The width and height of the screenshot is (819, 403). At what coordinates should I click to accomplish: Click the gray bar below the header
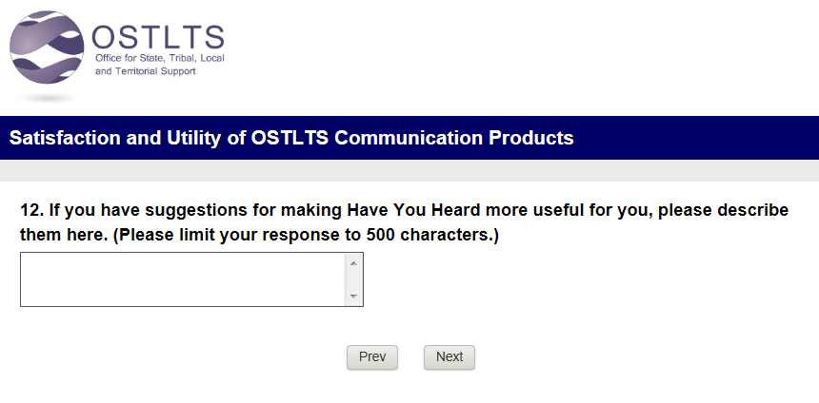409,170
